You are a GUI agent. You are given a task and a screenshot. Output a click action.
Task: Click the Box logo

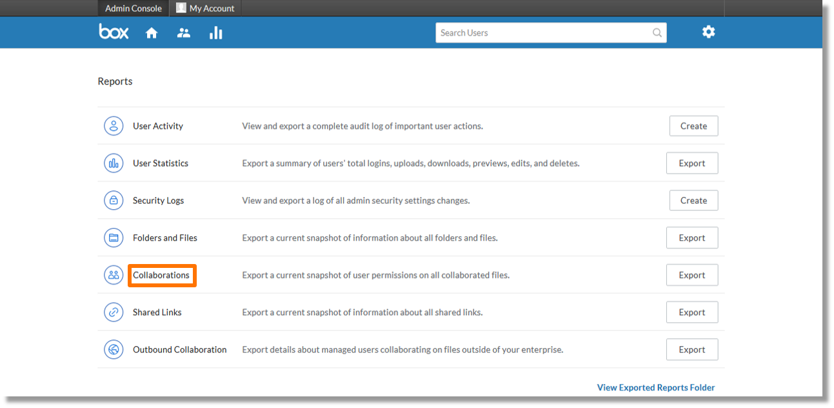114,32
